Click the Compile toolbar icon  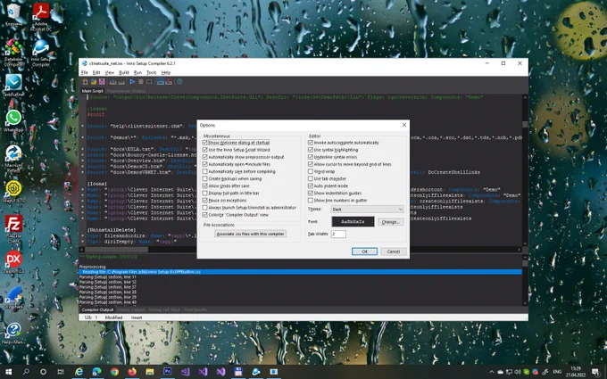[112, 82]
